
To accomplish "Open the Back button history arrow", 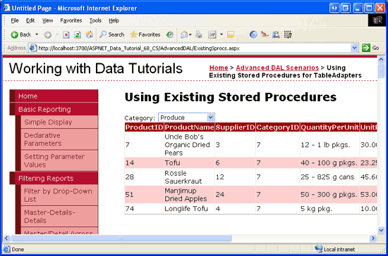I will (37, 34).
